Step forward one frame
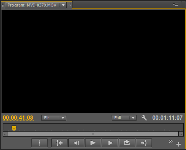186x150 pixels. [110, 143]
